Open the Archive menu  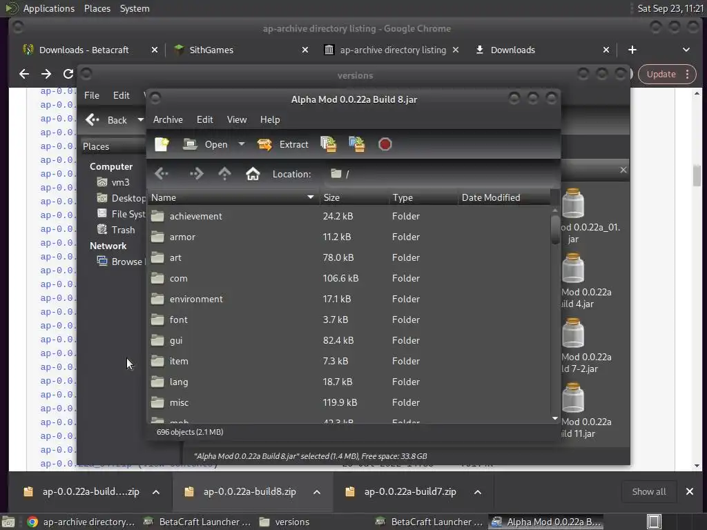168,119
